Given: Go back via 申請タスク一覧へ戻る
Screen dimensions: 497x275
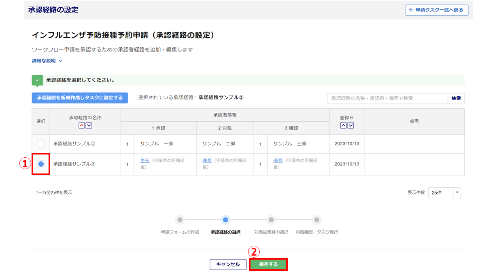Looking at the screenshot, I should [436, 10].
